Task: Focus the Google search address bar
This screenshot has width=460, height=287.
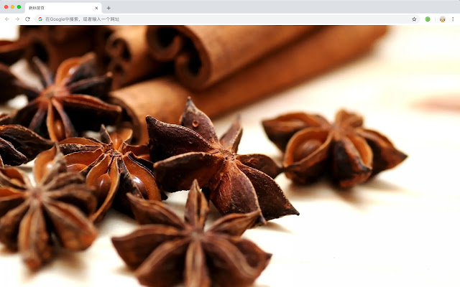Action: [227, 19]
